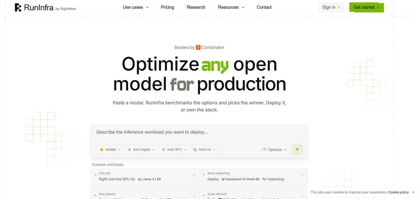Open the Models dropdown

110,150
